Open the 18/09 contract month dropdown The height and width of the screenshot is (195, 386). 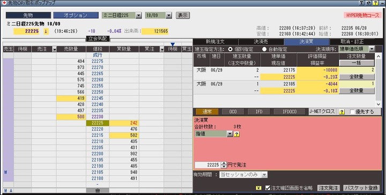pos(169,15)
